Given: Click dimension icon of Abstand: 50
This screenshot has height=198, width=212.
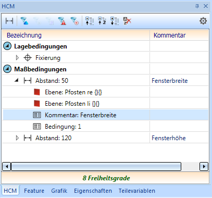Looking at the screenshot, I should coord(28,81).
